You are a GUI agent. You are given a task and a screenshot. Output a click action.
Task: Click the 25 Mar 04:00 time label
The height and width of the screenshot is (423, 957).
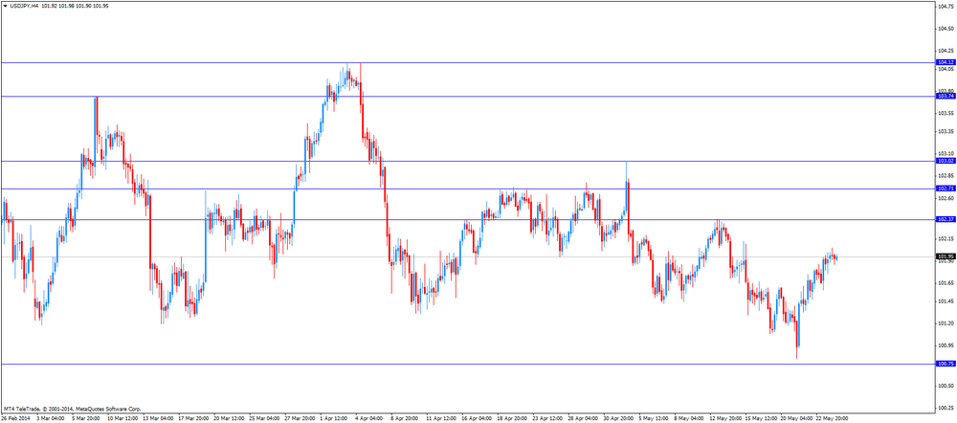[x=264, y=419]
